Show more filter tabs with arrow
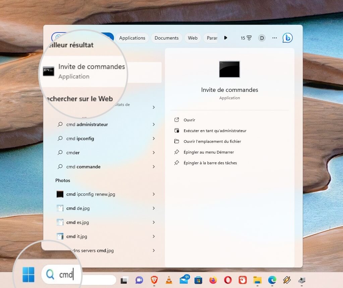This screenshot has height=288, width=343. pyautogui.click(x=226, y=38)
